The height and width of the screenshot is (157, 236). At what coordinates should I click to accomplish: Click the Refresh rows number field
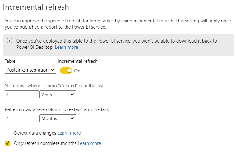(x=22, y=118)
